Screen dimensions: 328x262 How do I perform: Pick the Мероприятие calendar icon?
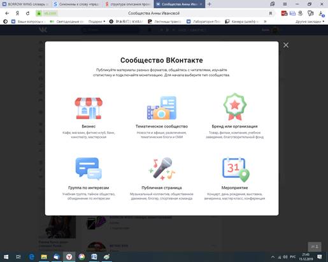pos(236,170)
